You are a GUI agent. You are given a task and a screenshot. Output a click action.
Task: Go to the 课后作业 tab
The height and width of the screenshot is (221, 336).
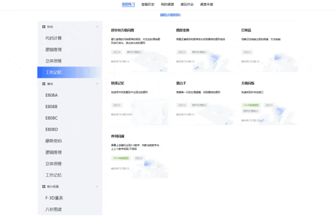click(x=188, y=4)
